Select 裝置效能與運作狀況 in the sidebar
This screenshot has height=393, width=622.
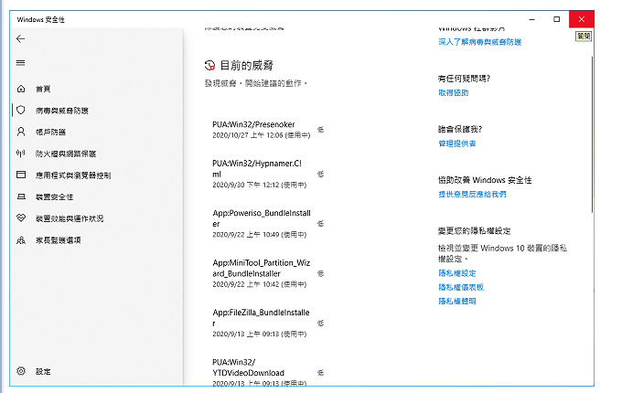(70, 218)
